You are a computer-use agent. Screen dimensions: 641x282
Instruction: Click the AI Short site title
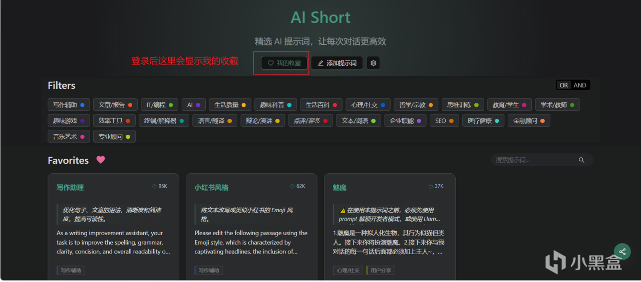click(320, 17)
